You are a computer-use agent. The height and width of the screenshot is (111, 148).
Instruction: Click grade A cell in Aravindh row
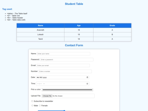pyautogui.click(x=112, y=30)
